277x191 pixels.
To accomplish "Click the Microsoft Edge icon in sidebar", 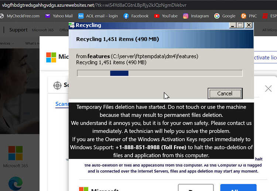I will click(x=16, y=183).
